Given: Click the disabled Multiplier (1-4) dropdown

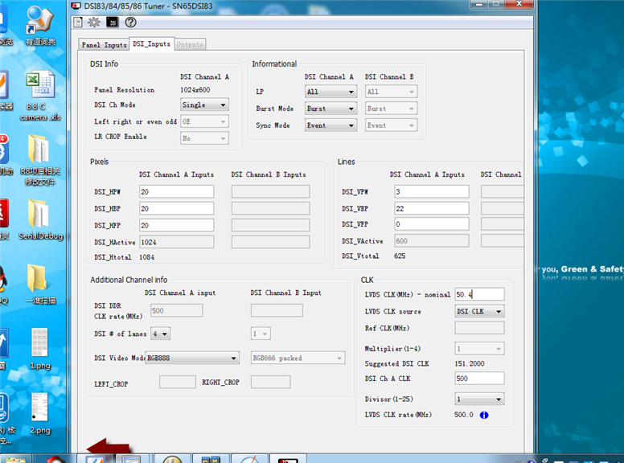Looking at the screenshot, I should point(479,349).
